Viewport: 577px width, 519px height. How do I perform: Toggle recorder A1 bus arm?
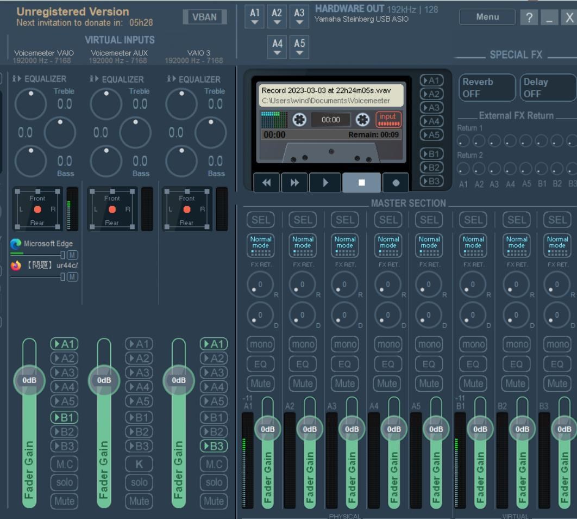(x=431, y=81)
